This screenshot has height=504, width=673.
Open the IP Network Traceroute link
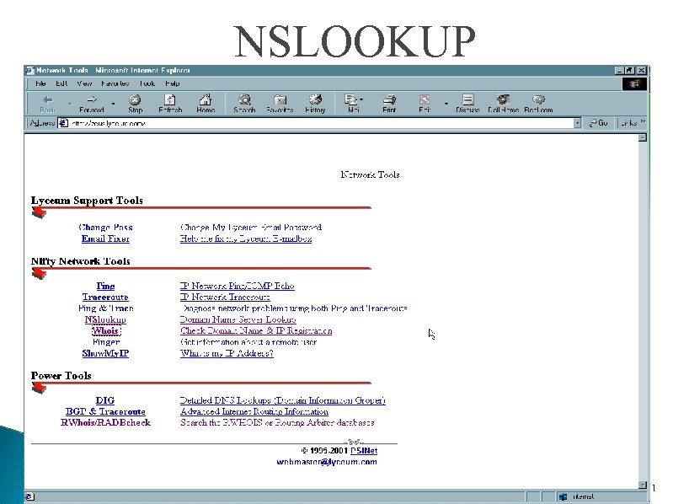coord(226,297)
